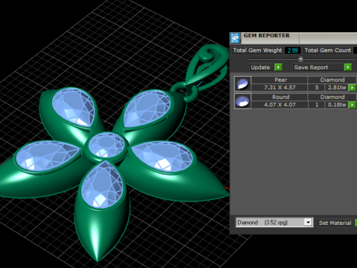Select the Round shape cell
Image resolution: width=357 pixels, height=268 pixels.
pos(280,97)
